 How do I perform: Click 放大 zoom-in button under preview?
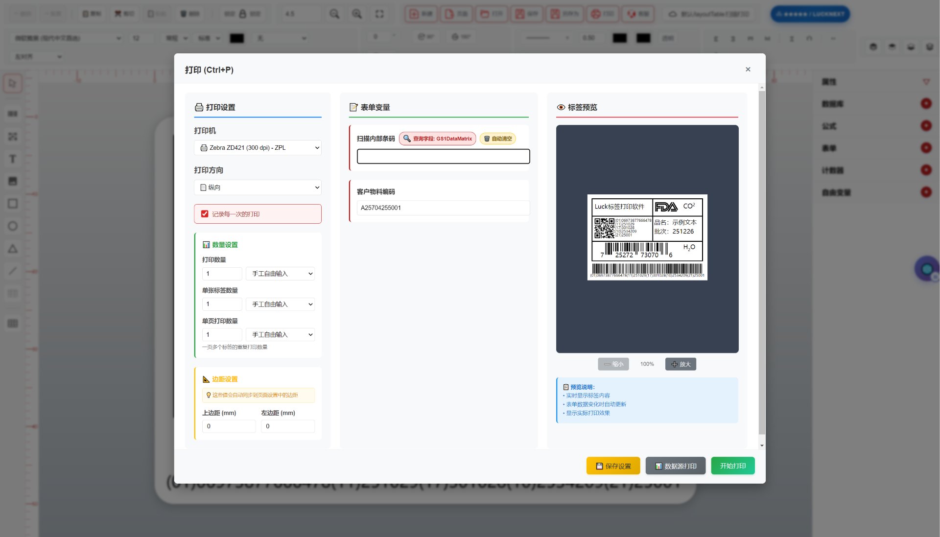tap(681, 364)
